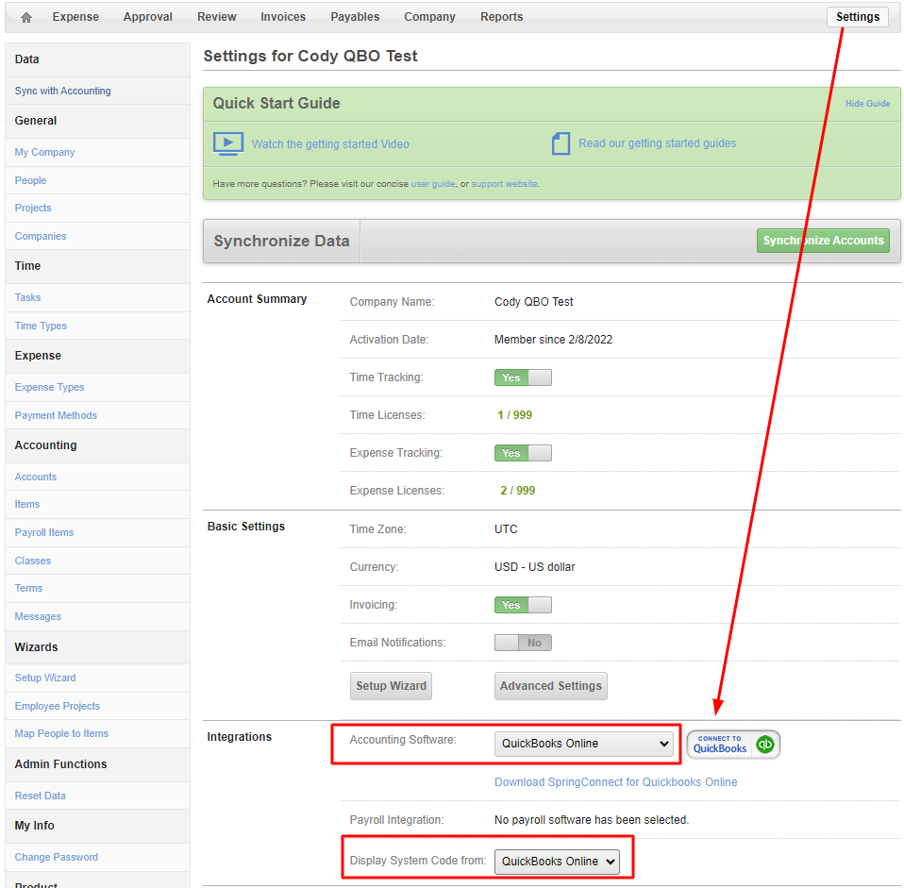Click Download SpringConnect for Quickbooks Online
This screenshot has height=888, width=904.
pos(616,782)
